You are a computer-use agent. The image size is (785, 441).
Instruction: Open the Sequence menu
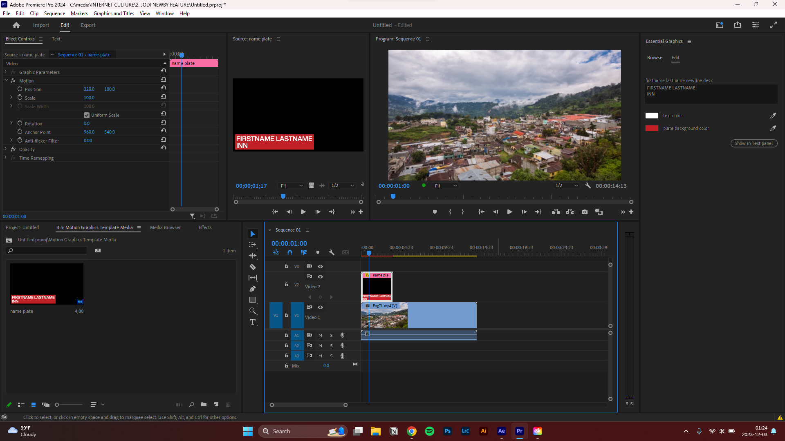[54, 13]
